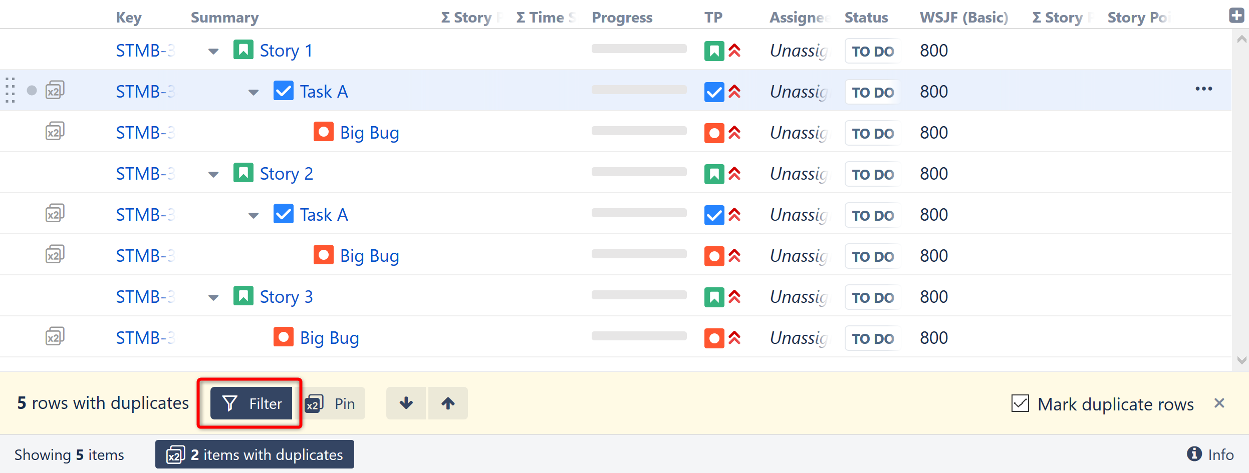Click the duplicate x2 icon on the last Big Bug row
This screenshot has height=473, width=1249.
tap(55, 337)
